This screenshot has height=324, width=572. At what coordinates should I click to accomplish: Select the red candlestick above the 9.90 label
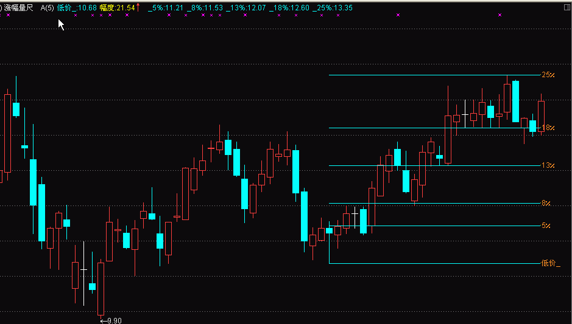101,288
